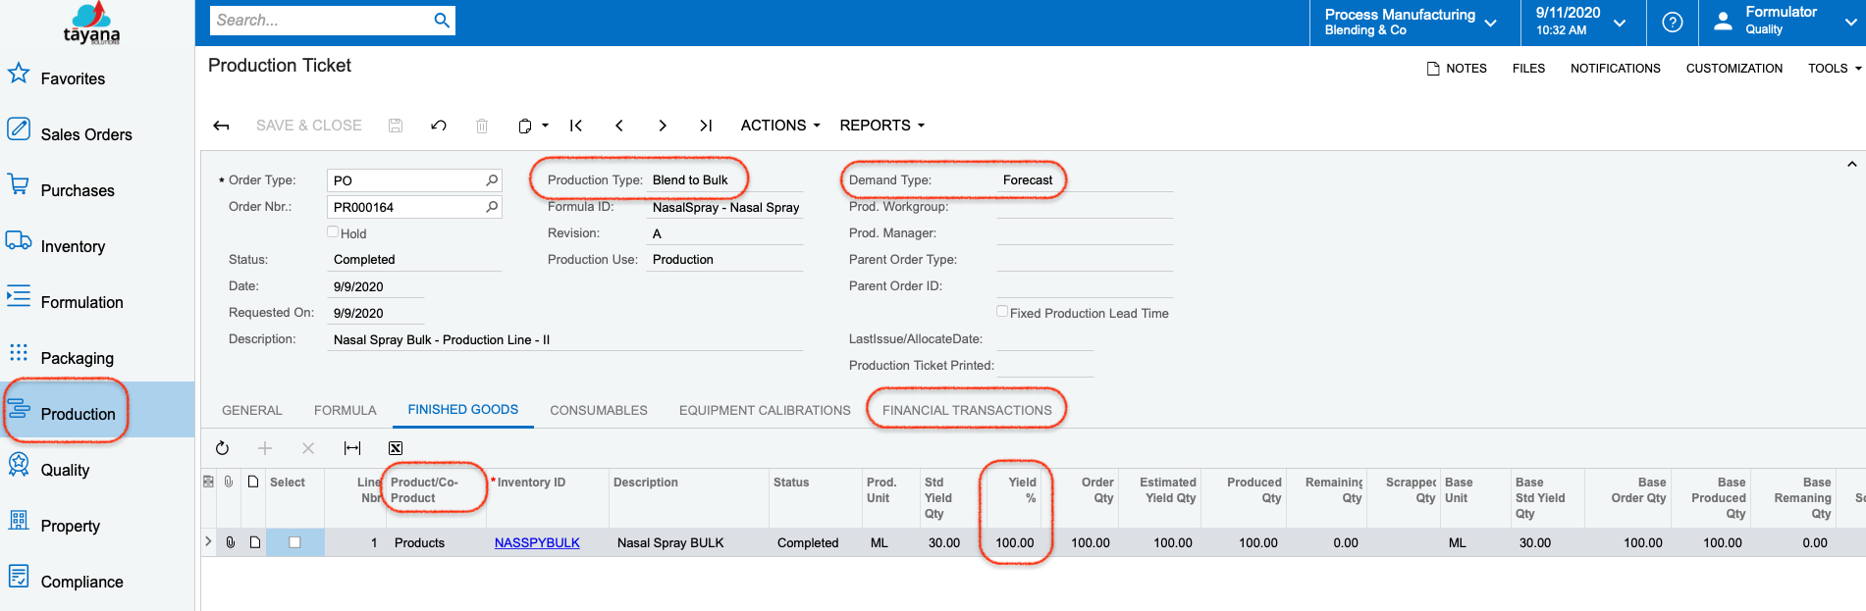
Task: Check Fixed Production Lead Time
Action: [1002, 312]
